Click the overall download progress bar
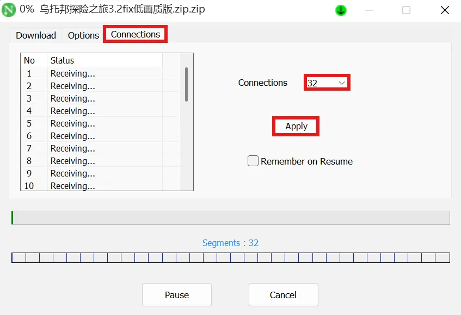 click(x=231, y=218)
